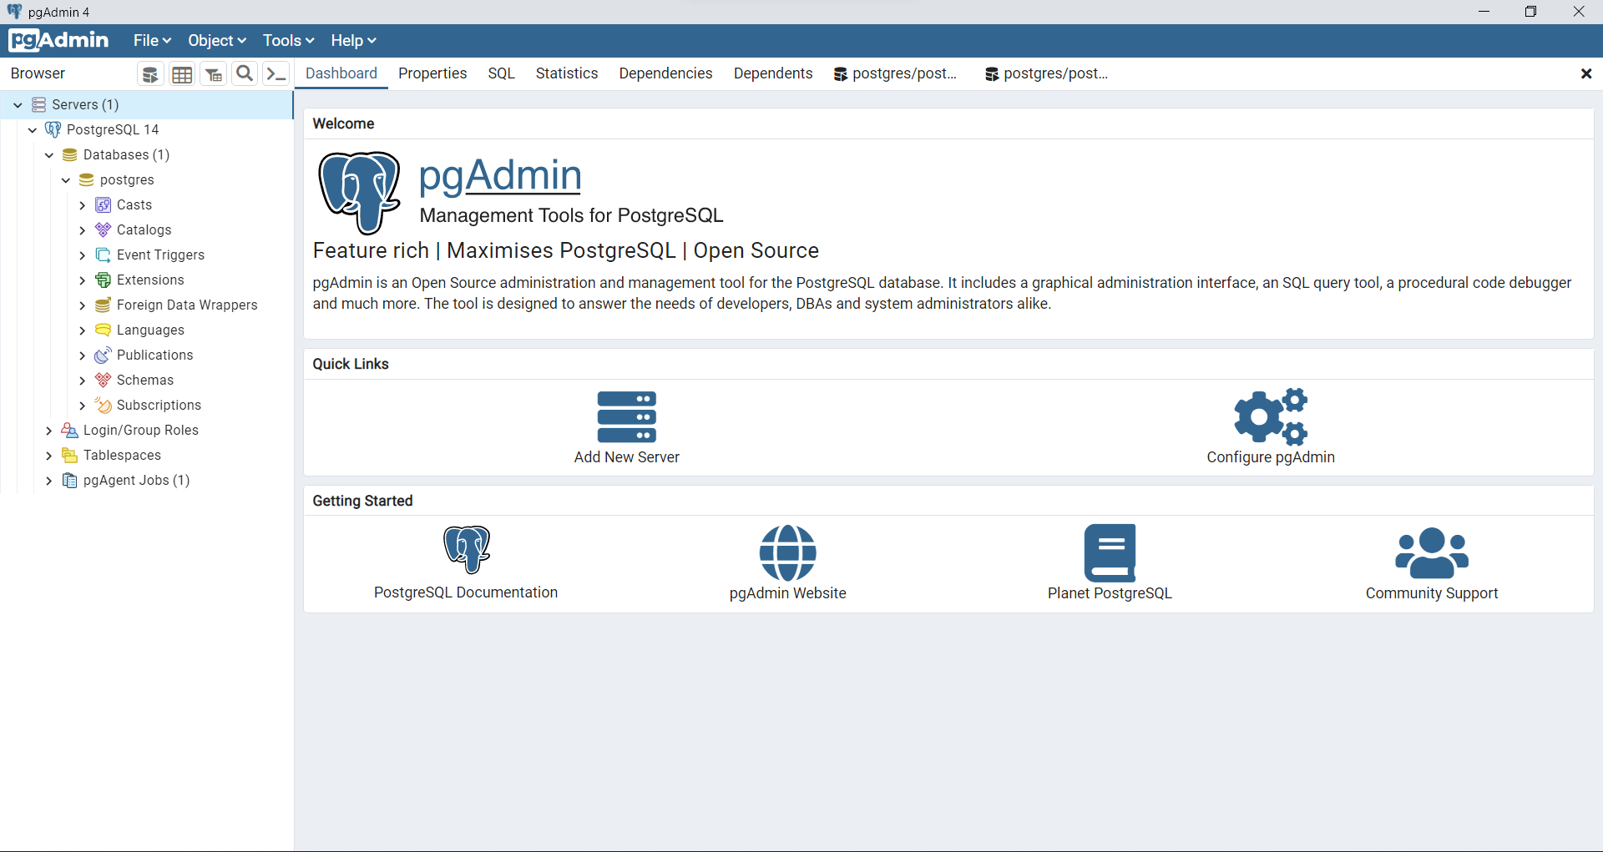Click the Planet PostgreSQL book icon
Viewport: 1603px width, 852px height.
(1110, 552)
